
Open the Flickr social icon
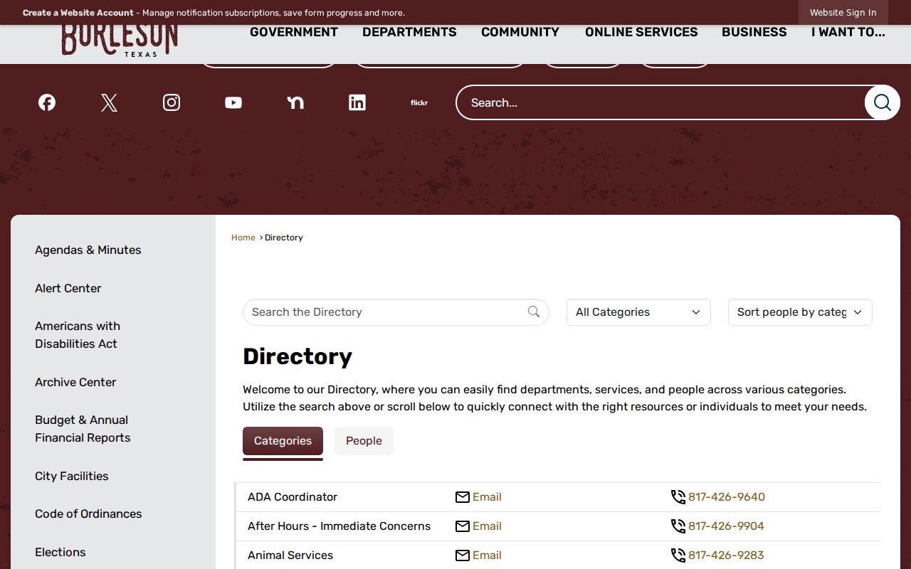point(419,102)
